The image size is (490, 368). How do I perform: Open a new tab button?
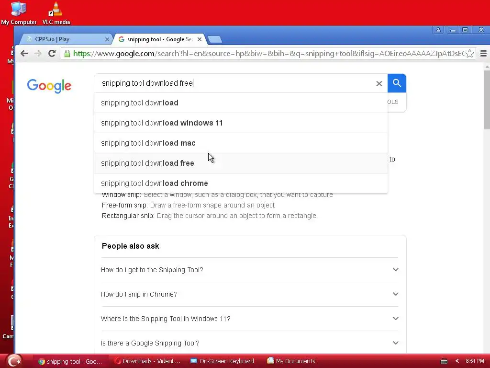tap(215, 39)
